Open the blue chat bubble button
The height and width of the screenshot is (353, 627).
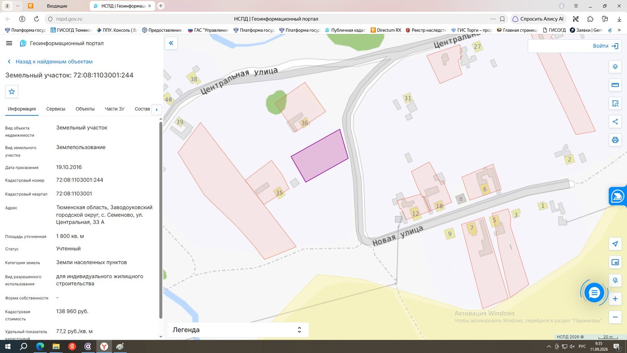pyautogui.click(x=594, y=293)
